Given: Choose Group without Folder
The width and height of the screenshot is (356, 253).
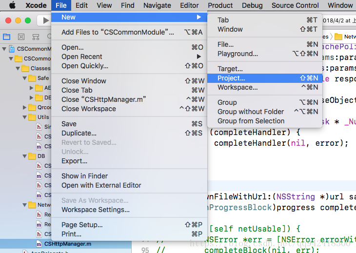Looking at the screenshot, I should (265, 112).
